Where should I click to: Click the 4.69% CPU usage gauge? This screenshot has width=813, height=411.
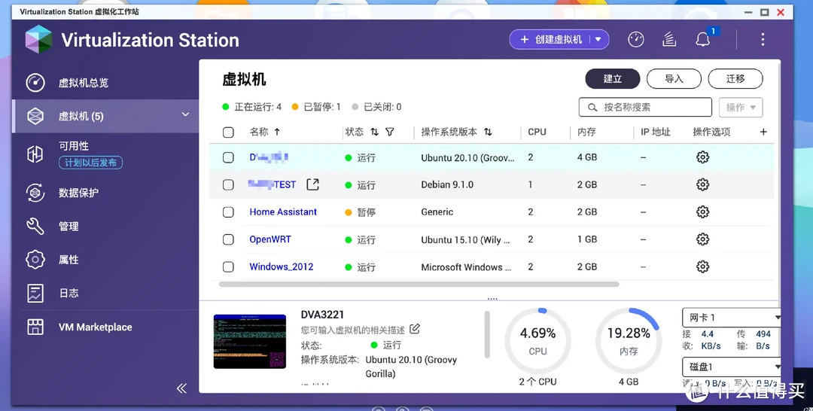click(537, 340)
